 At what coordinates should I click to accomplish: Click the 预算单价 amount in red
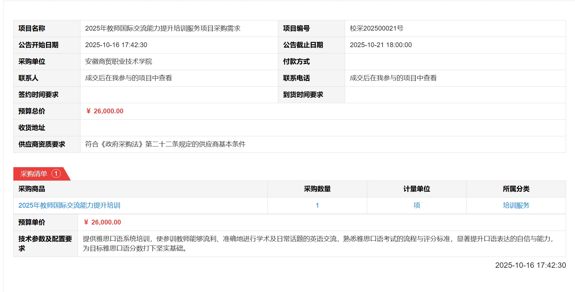pos(102,222)
